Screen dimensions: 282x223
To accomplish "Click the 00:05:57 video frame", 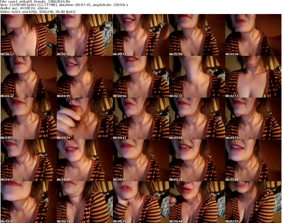I will pos(29,202).
